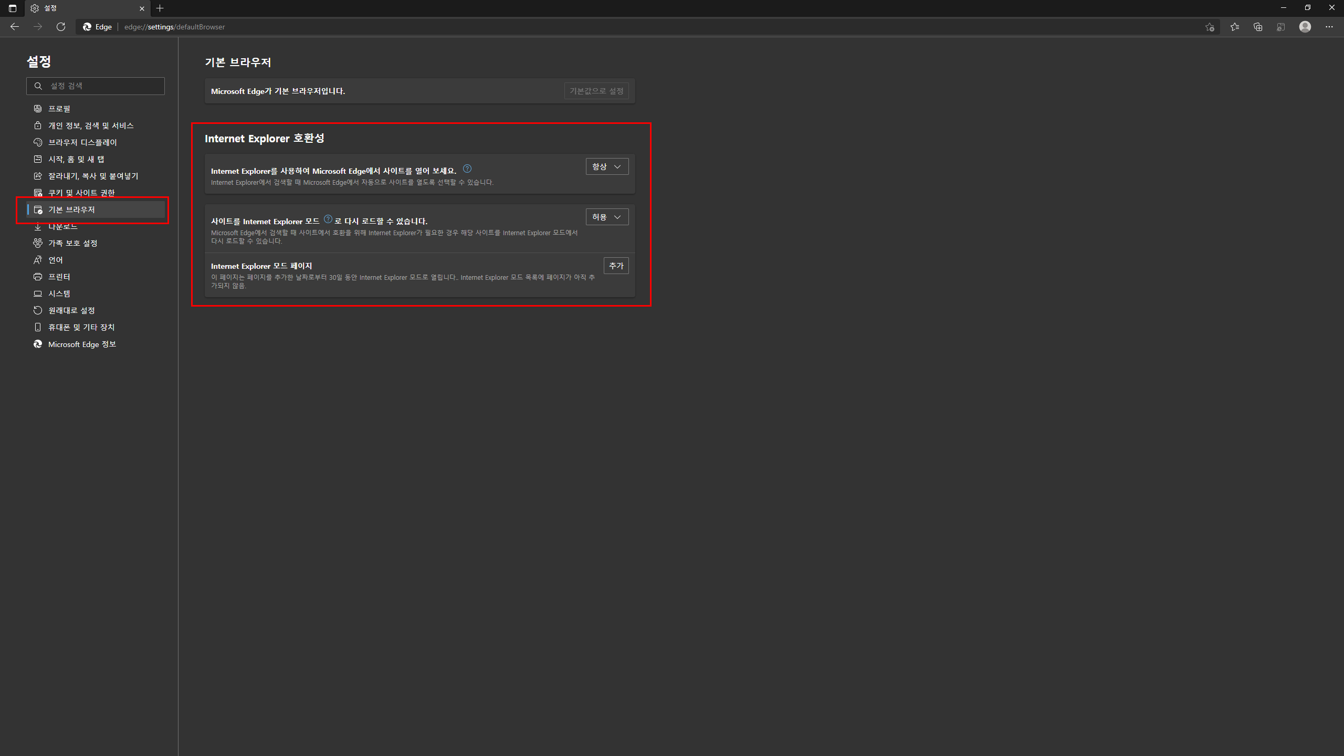Open the Collections toolbar icon

1258,27
